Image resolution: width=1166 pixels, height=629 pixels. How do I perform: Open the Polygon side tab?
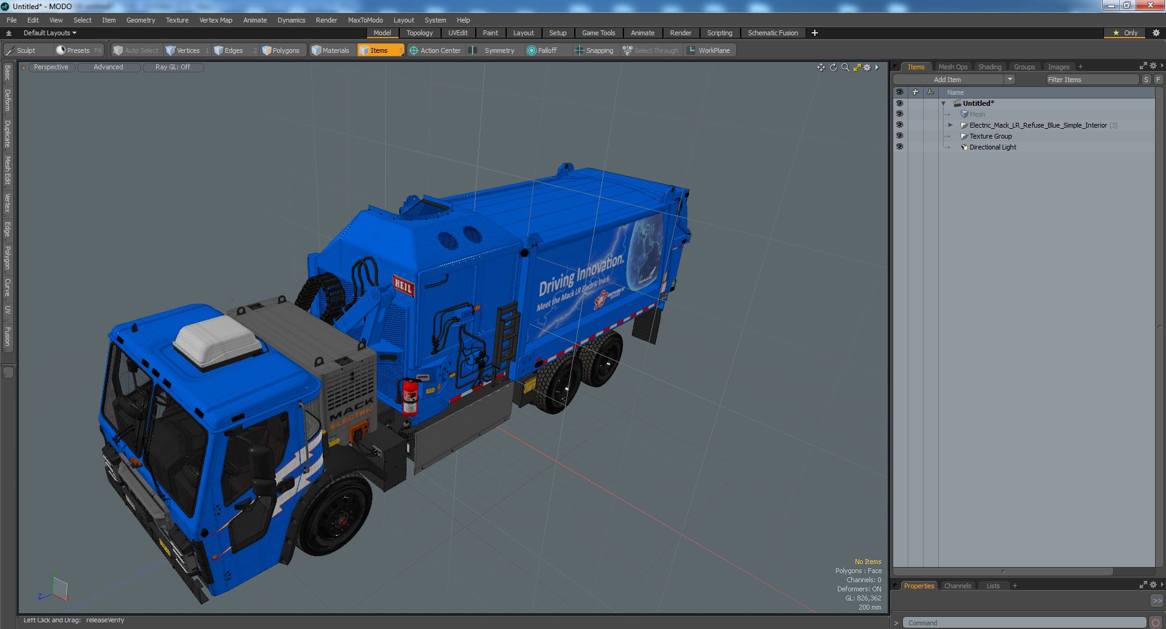point(8,258)
